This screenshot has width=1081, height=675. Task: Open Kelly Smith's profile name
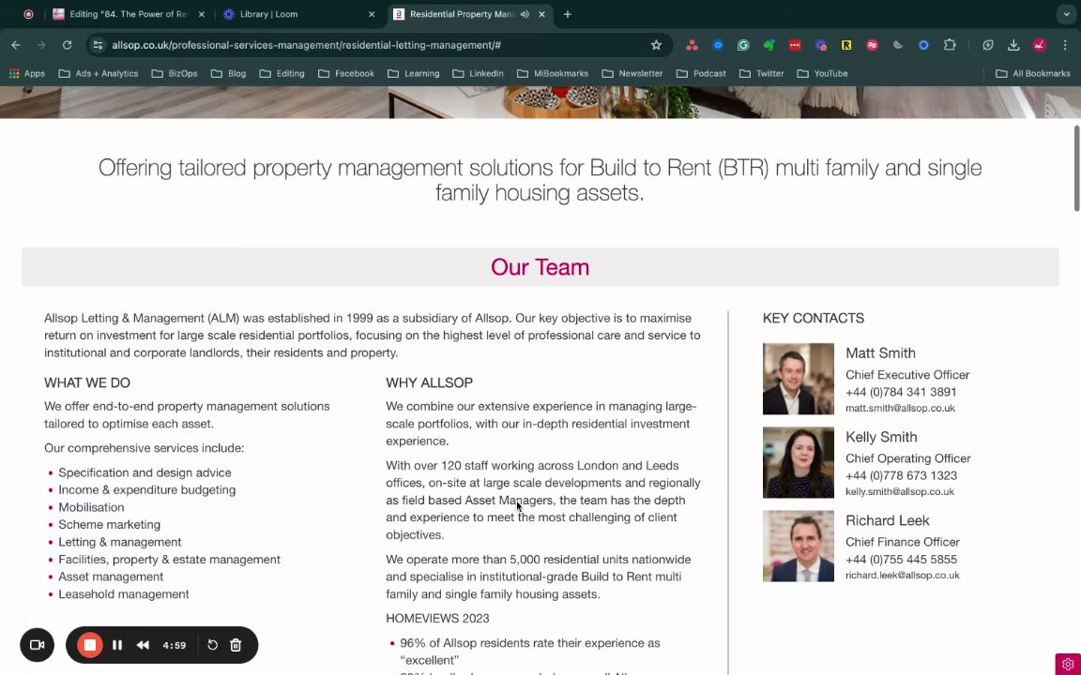881,437
